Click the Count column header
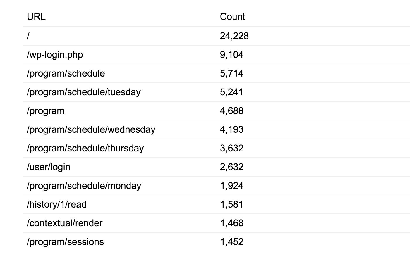The width and height of the screenshot is (419, 259). [x=232, y=17]
